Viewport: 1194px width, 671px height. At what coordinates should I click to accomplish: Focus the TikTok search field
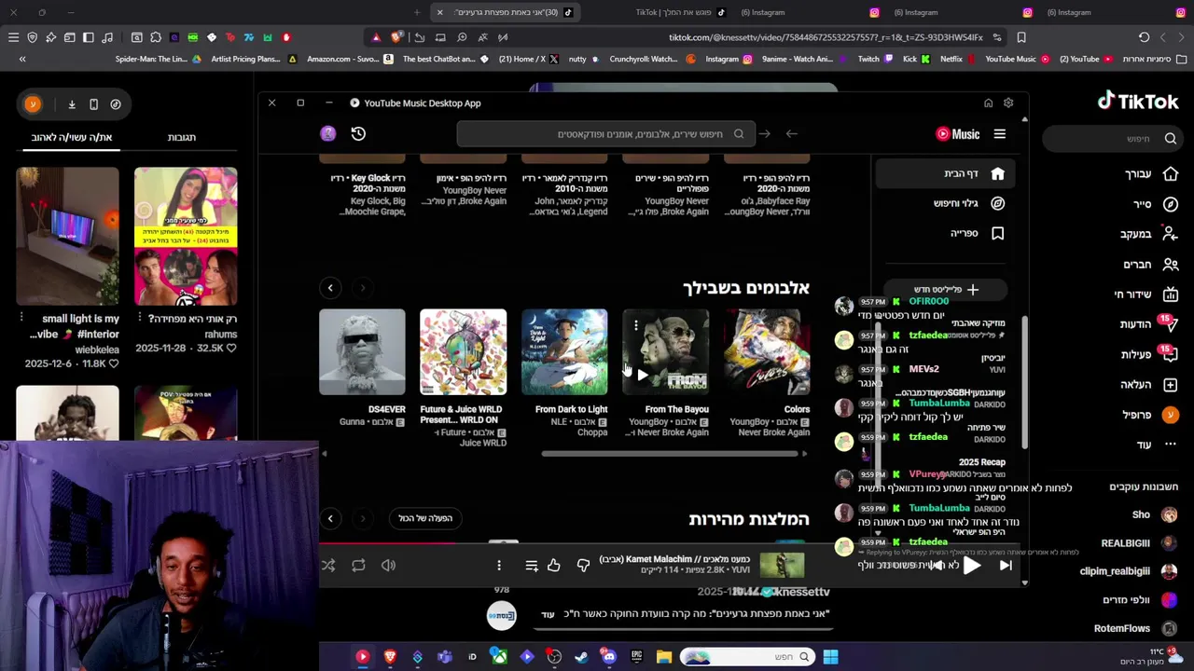pos(1112,139)
